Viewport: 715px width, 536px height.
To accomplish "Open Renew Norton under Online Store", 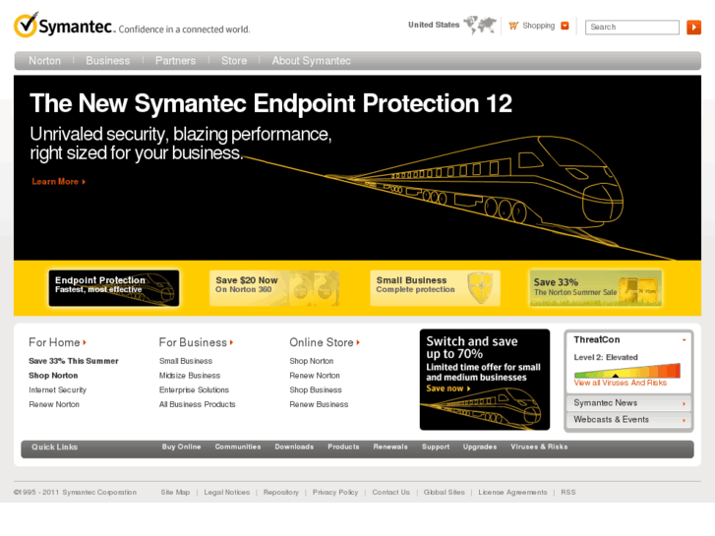I will [x=315, y=376].
